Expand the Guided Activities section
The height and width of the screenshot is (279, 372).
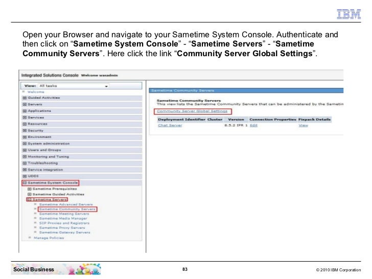click(x=25, y=98)
